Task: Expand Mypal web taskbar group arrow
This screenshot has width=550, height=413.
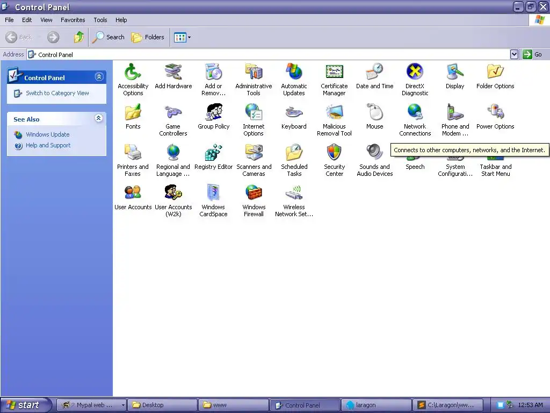Action: [x=123, y=405]
